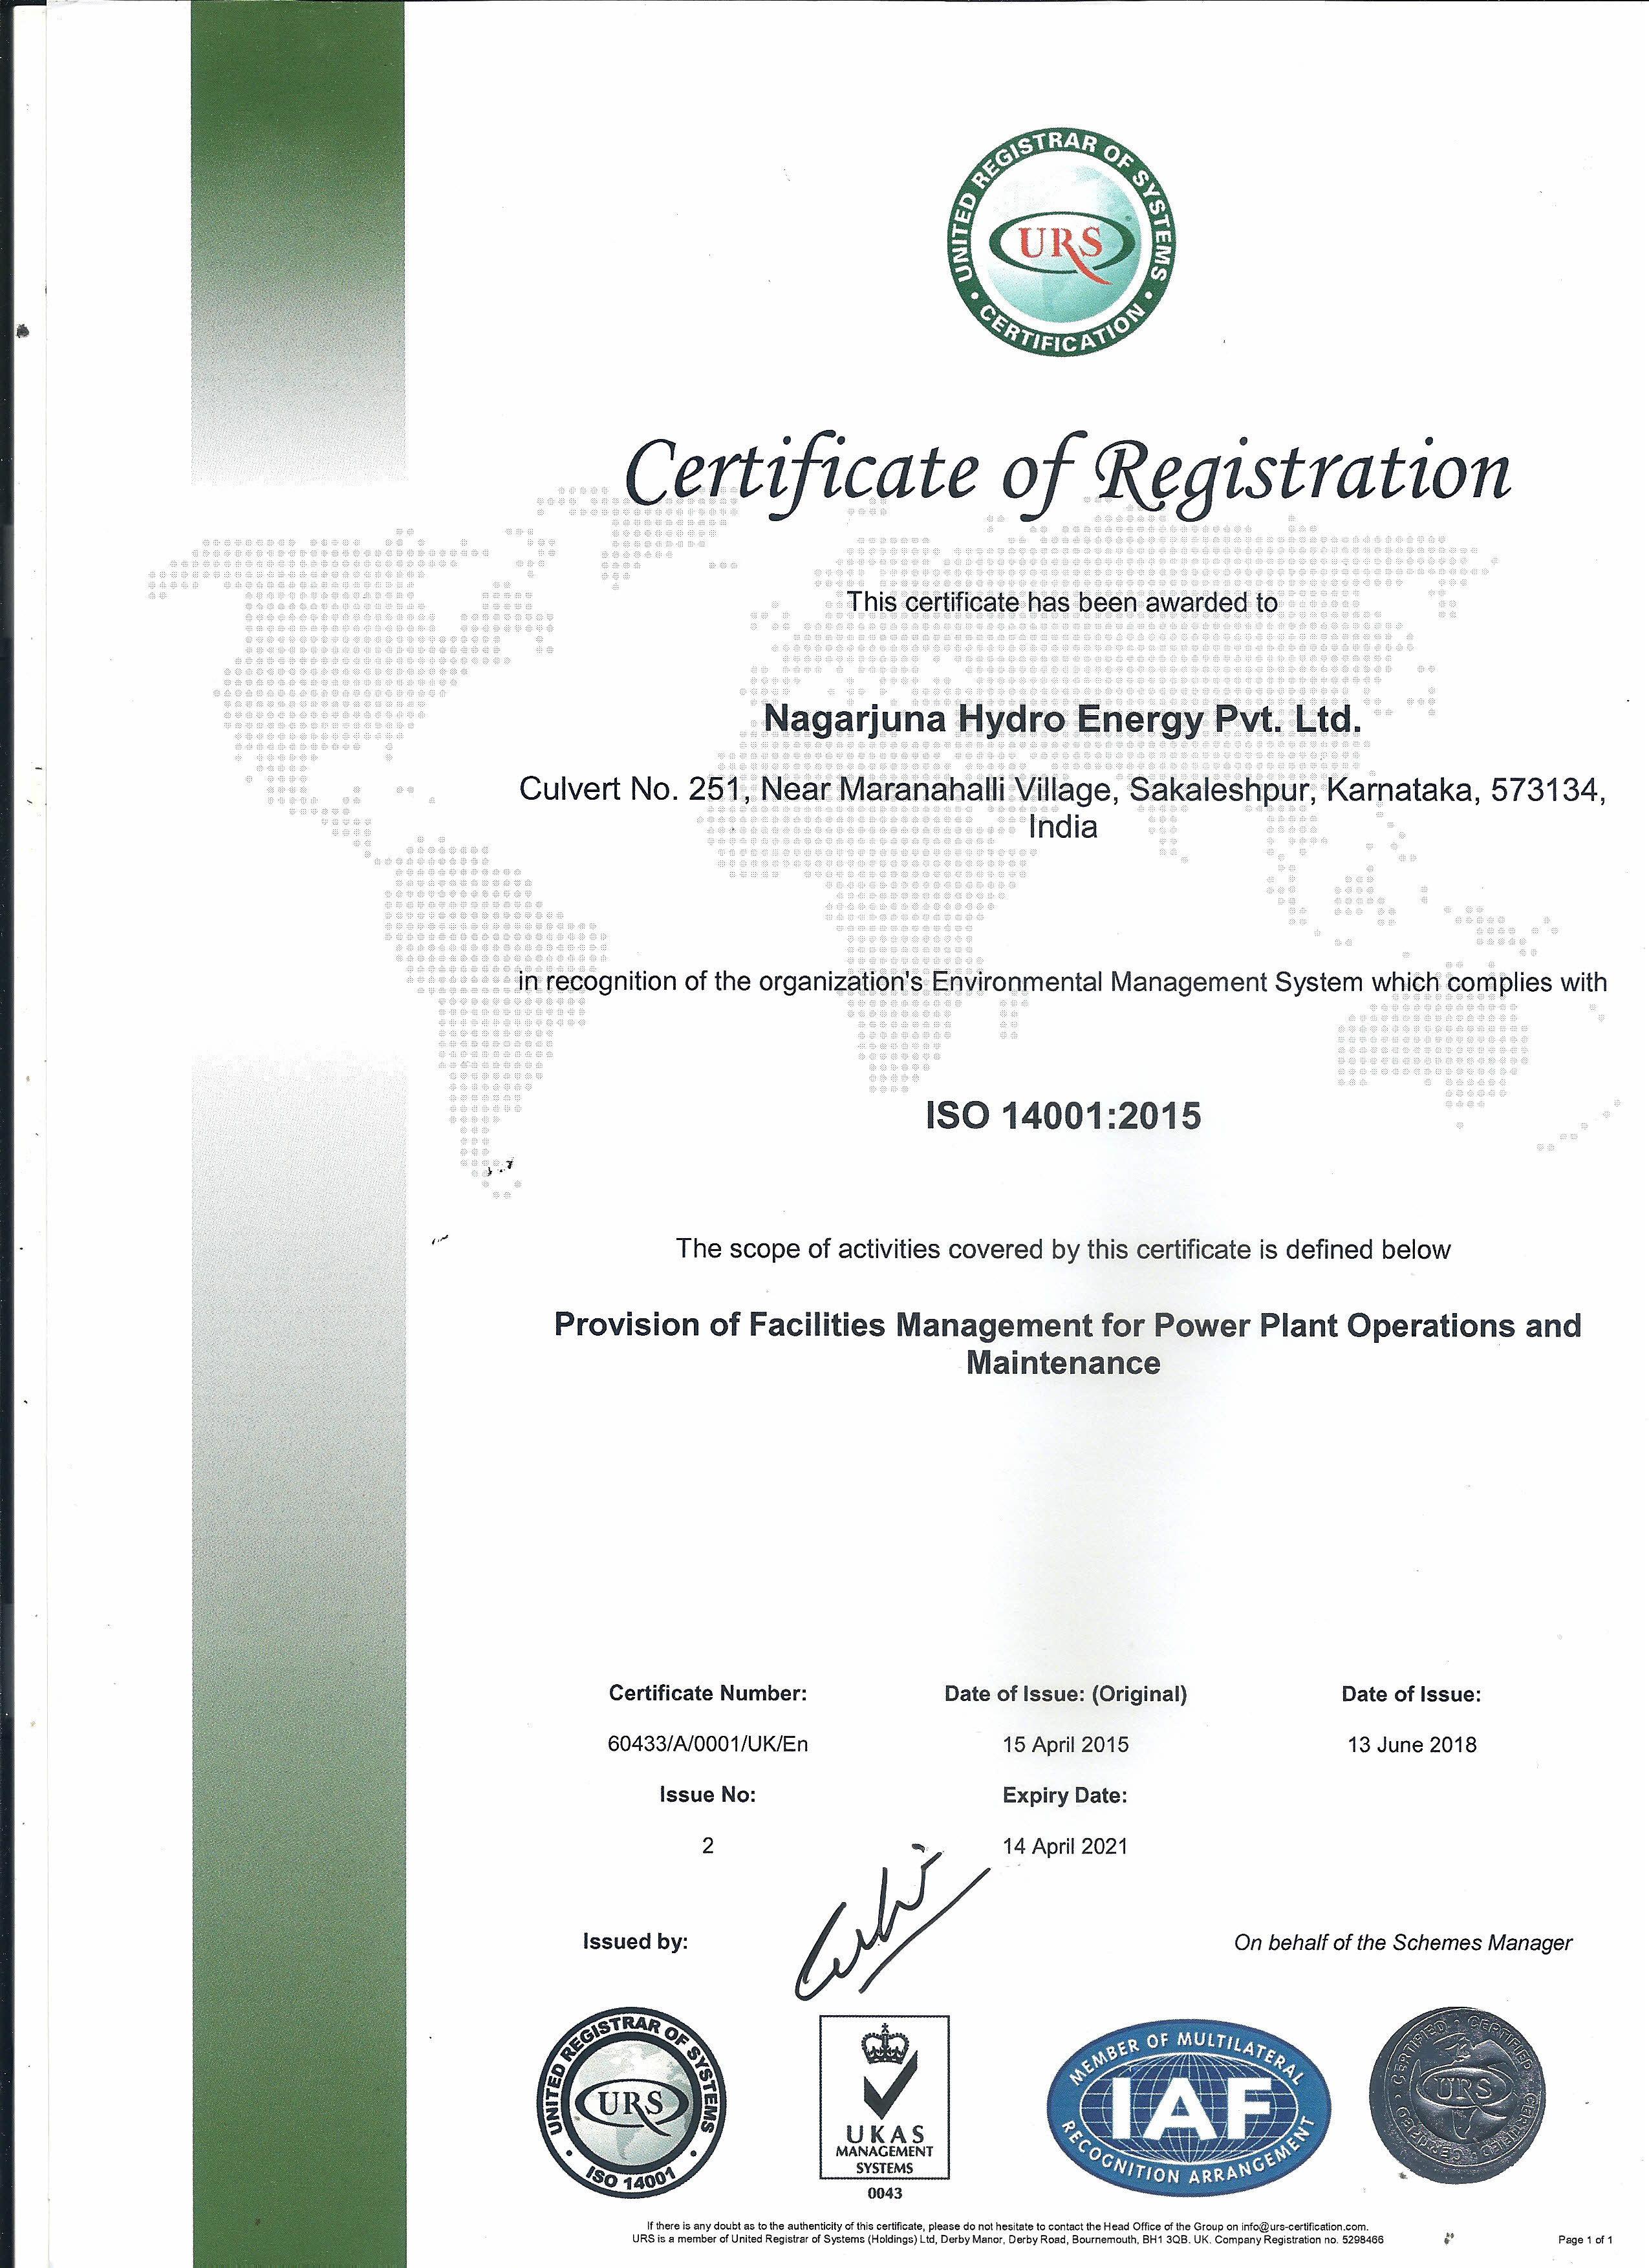Click the word 'India' under the address
1649x2268 pixels.
[1062, 827]
